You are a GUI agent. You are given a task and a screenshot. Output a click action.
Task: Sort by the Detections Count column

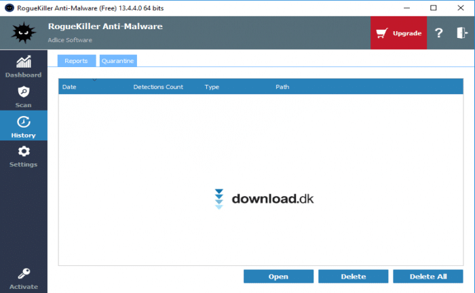[158, 87]
